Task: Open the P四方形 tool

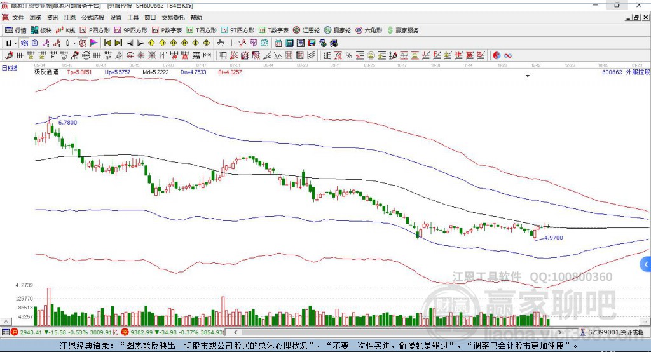Action: [x=95, y=30]
